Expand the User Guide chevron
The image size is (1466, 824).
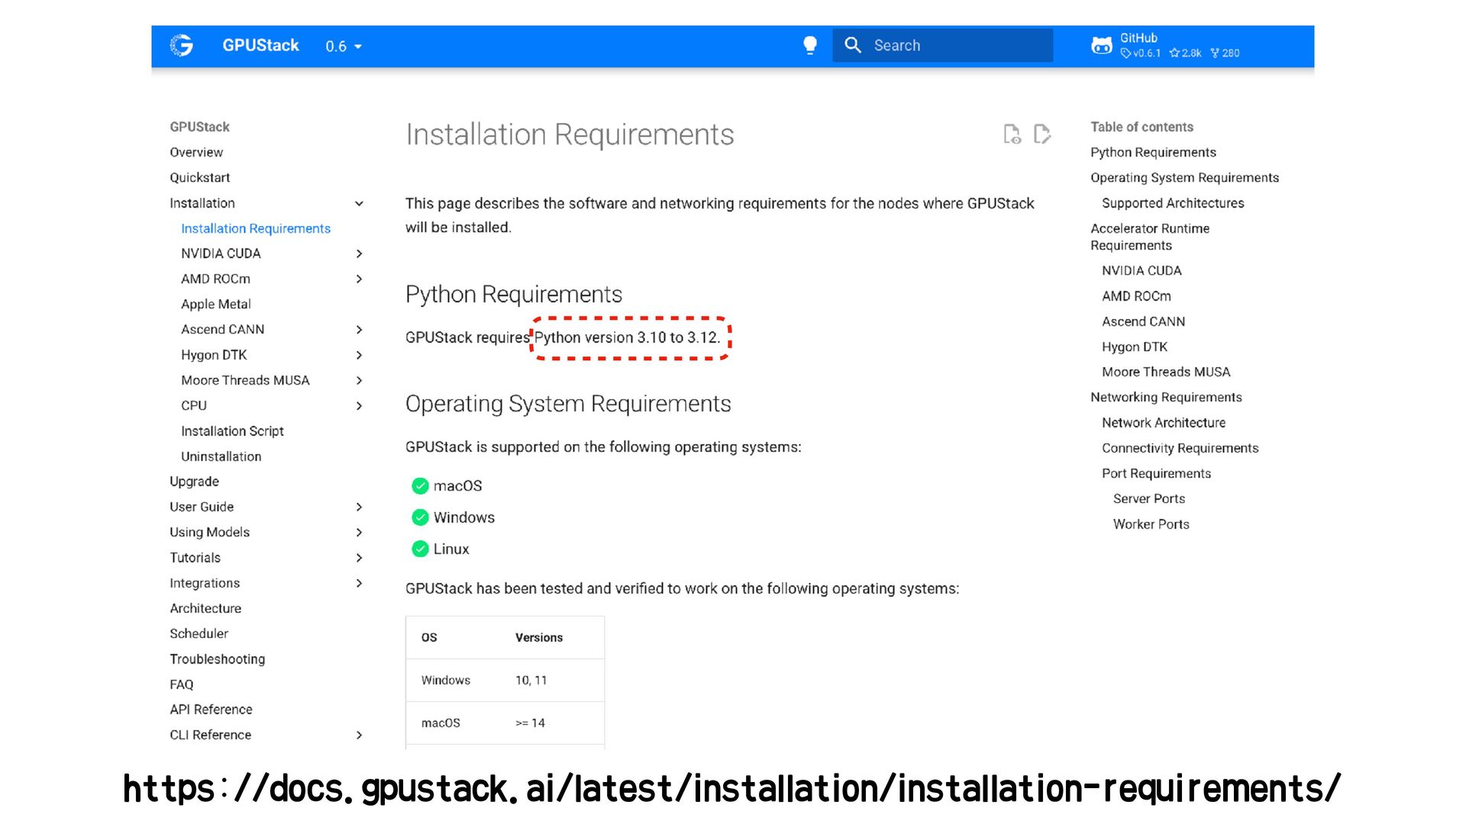click(359, 507)
